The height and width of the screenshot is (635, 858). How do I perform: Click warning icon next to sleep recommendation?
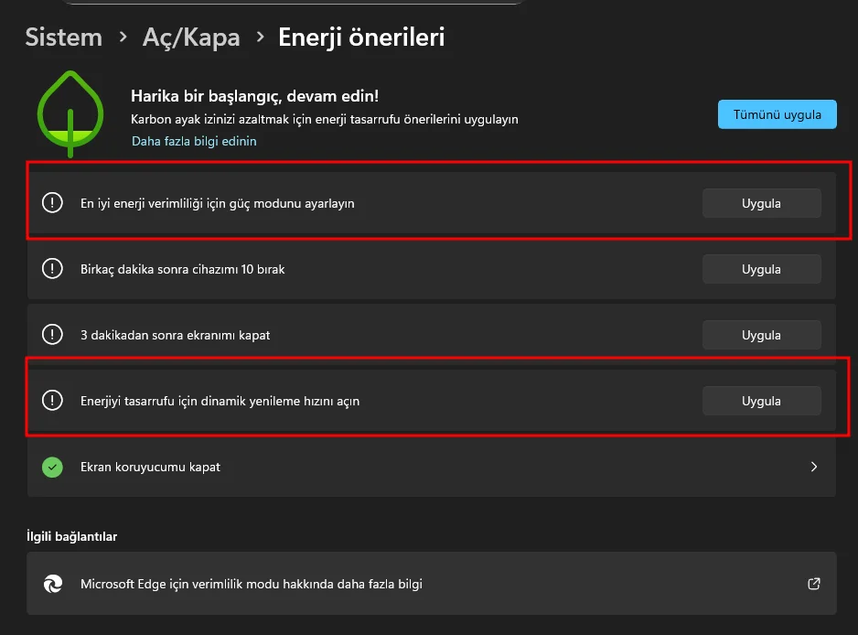click(x=52, y=269)
